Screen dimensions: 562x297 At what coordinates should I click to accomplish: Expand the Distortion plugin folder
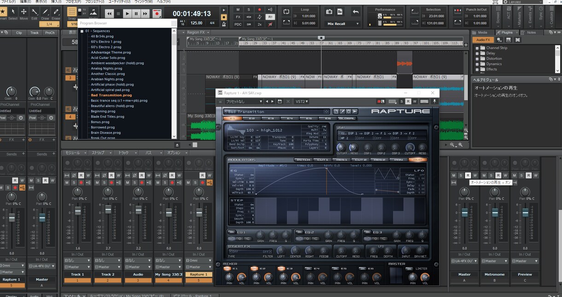[x=477, y=58]
